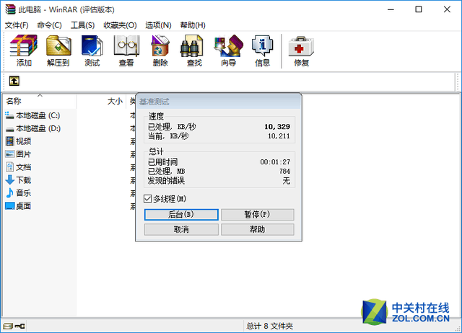Open the 选项(N) menu
Image resolution: width=462 pixels, height=333 pixels.
[158, 25]
